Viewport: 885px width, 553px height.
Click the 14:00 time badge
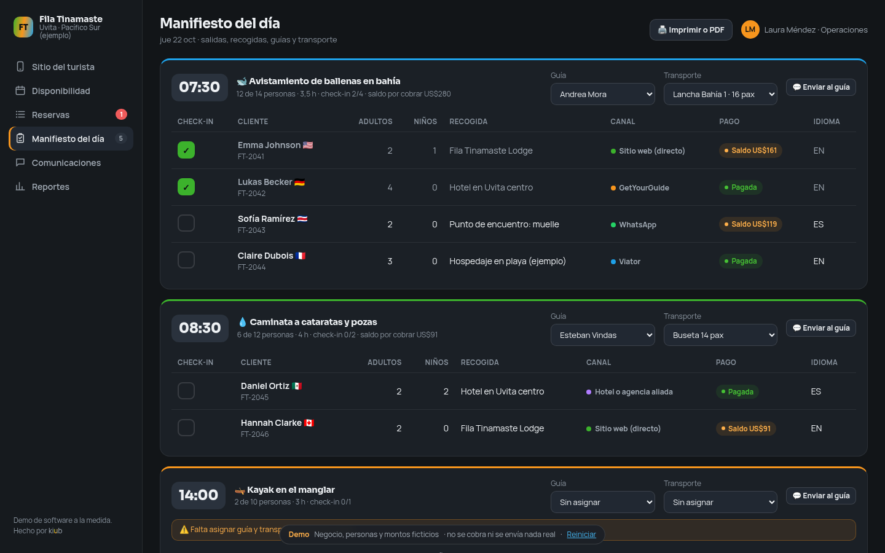point(199,495)
